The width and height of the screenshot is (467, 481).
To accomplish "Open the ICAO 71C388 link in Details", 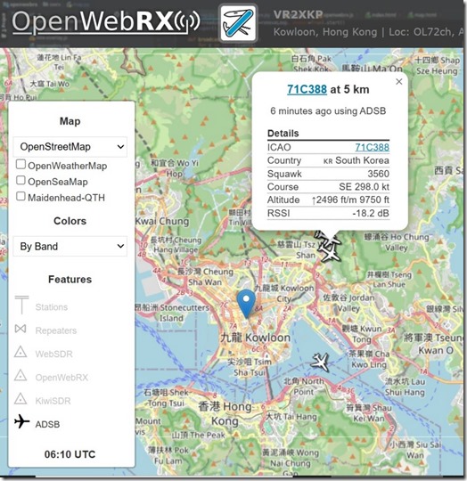I will pos(373,147).
